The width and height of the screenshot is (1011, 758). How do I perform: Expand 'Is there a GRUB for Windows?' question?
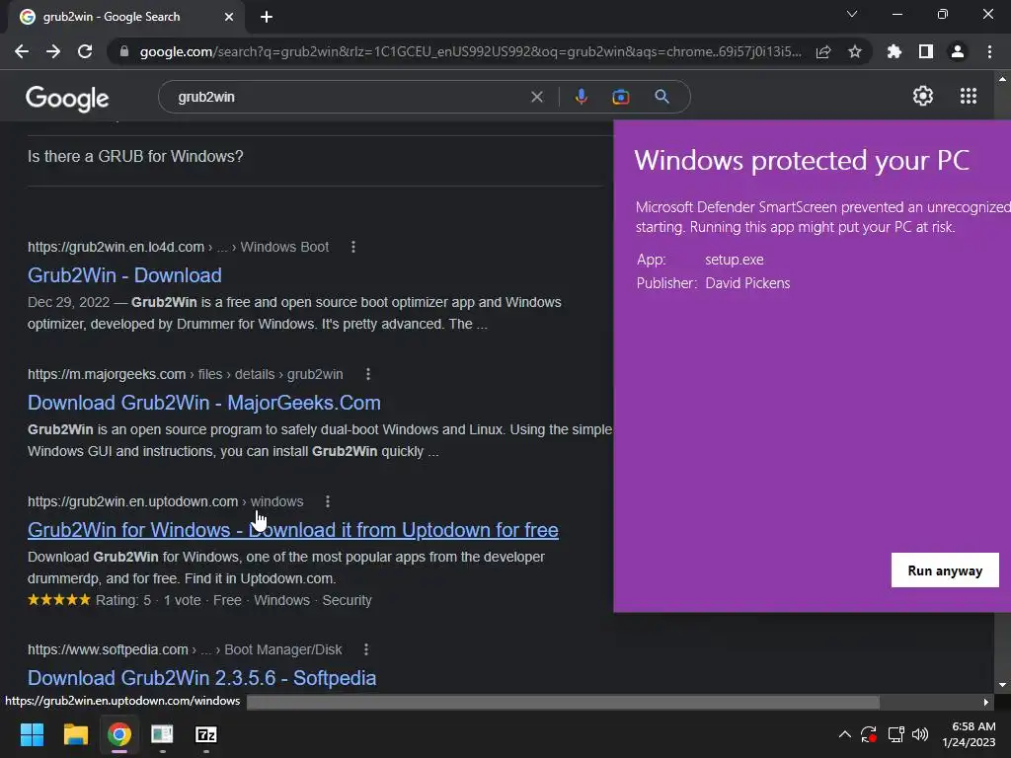point(315,157)
